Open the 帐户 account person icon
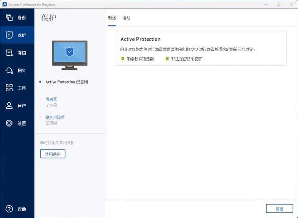298x218 pixels. pyautogui.click(x=9, y=105)
